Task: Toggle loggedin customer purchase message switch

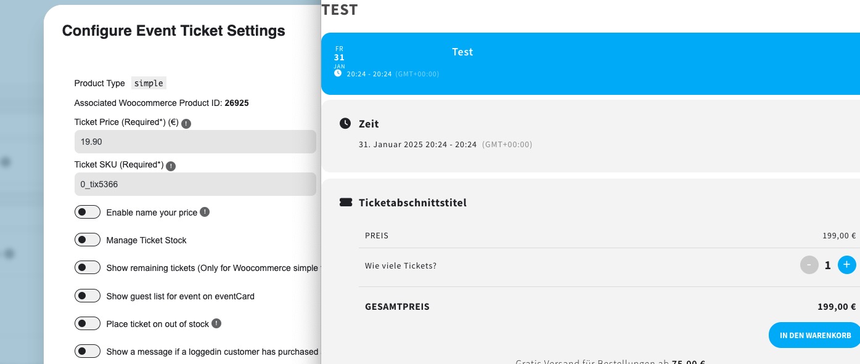Action: click(88, 351)
